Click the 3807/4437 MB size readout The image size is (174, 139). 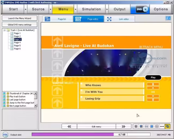164,135
